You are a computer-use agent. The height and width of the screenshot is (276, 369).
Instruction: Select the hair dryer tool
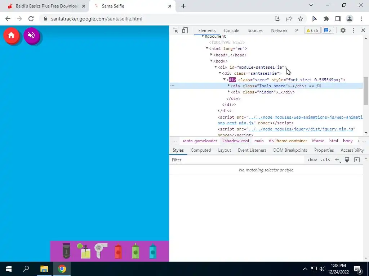(101, 251)
